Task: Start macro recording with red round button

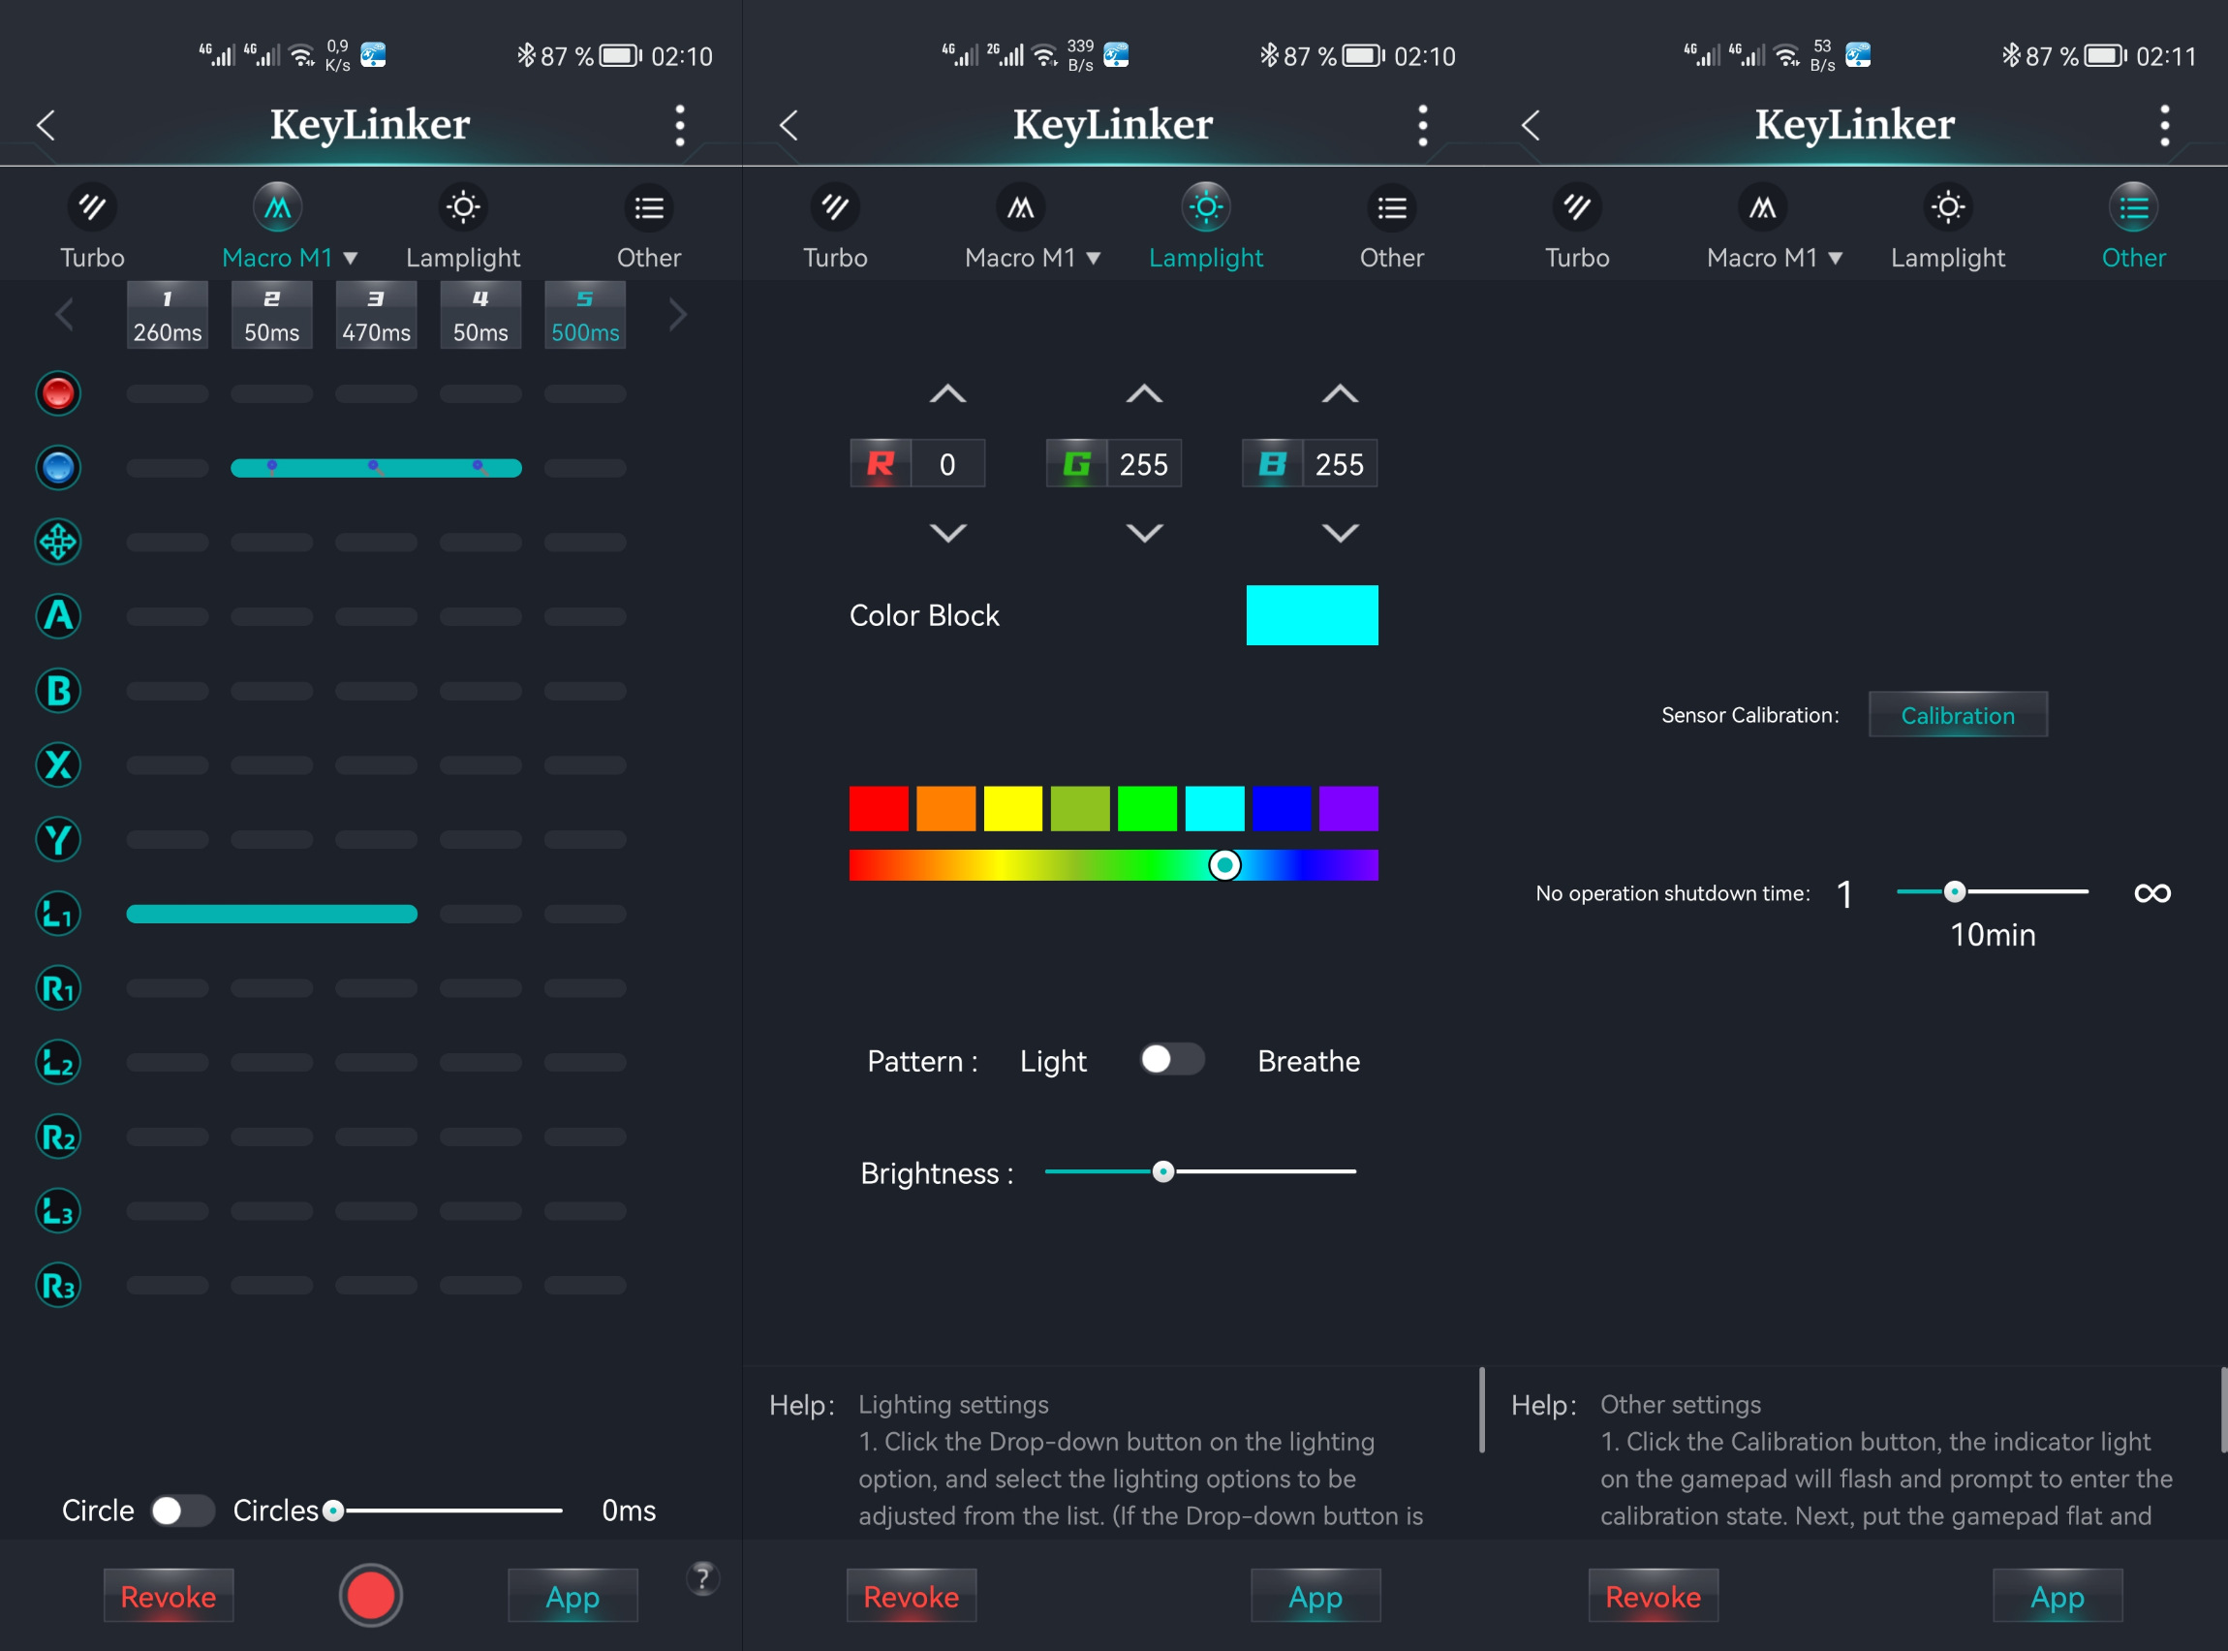Action: pyautogui.click(x=371, y=1595)
